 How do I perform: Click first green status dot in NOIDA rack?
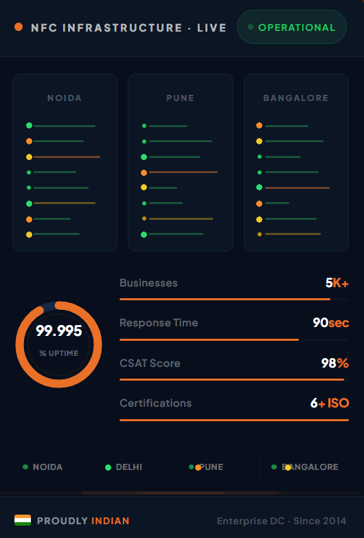pos(29,126)
